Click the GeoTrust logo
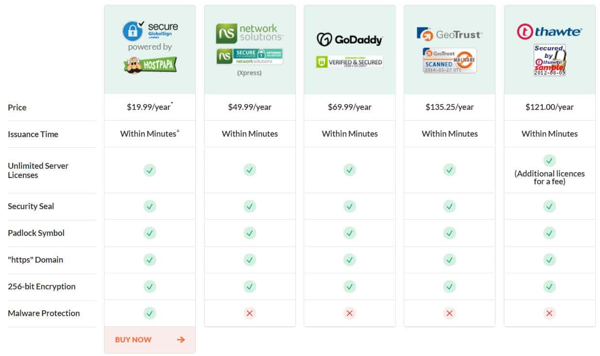This screenshot has width=600, height=356. click(449, 34)
